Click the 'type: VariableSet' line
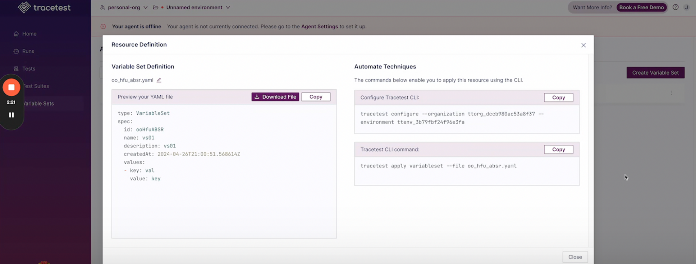 click(143, 113)
